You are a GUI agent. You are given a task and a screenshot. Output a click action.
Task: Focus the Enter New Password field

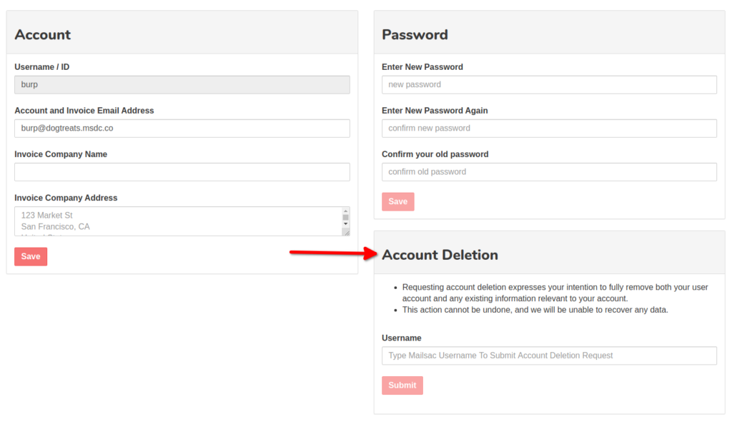coord(549,85)
